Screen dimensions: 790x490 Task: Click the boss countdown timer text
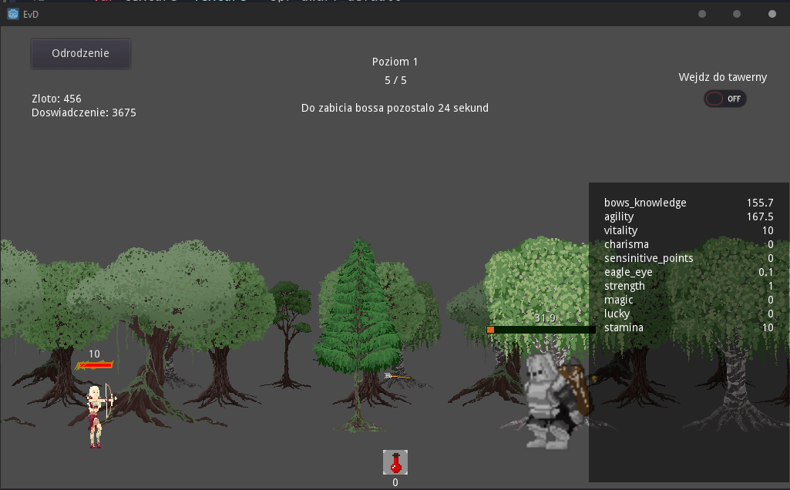(x=395, y=108)
